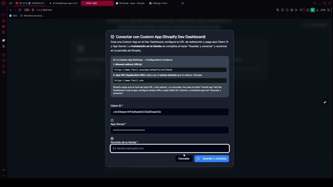Open the Opera GX main menu logo
The image size is (333, 187).
point(3,3)
